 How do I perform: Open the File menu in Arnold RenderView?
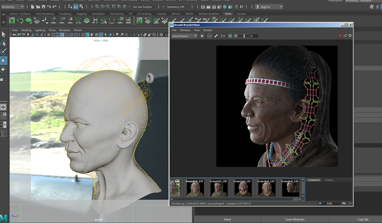[174, 30]
